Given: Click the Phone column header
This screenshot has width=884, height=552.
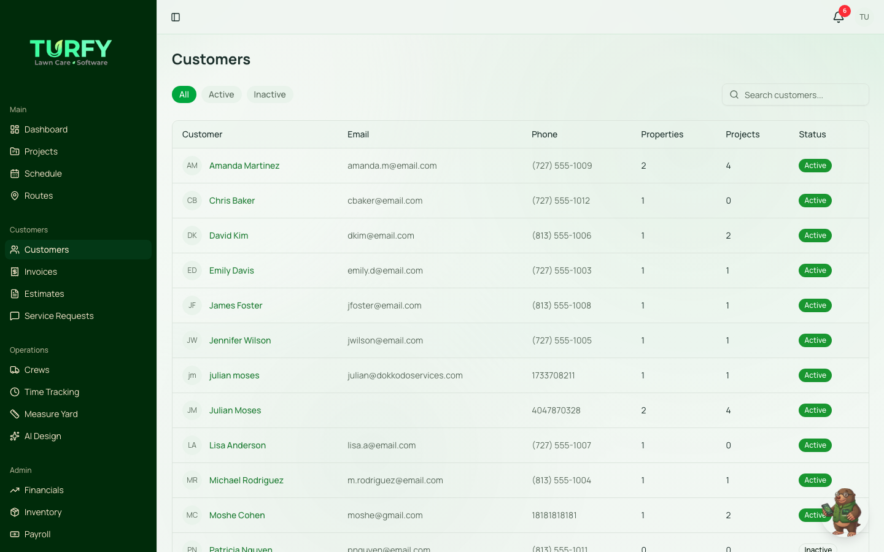Looking at the screenshot, I should pos(545,134).
